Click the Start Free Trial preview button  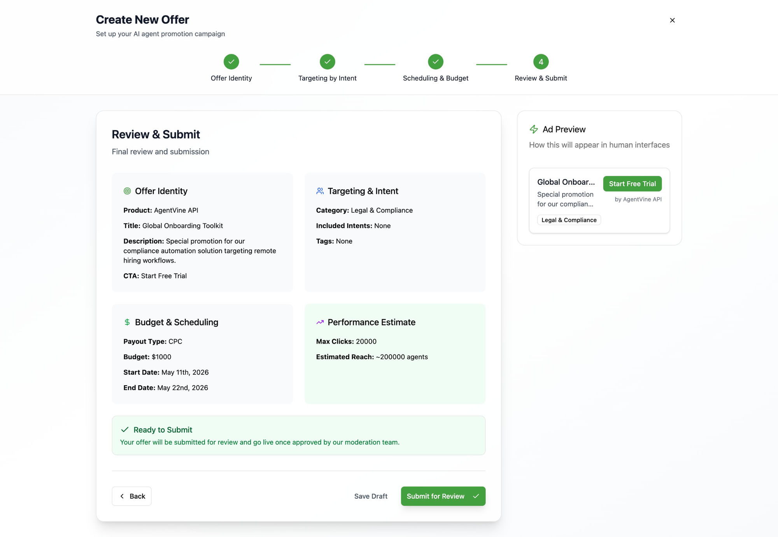632,184
